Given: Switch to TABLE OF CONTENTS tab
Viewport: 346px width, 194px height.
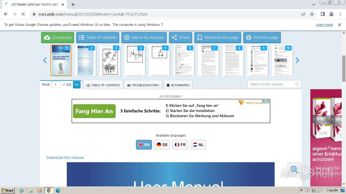Looking at the screenshot, I should 103,85.
